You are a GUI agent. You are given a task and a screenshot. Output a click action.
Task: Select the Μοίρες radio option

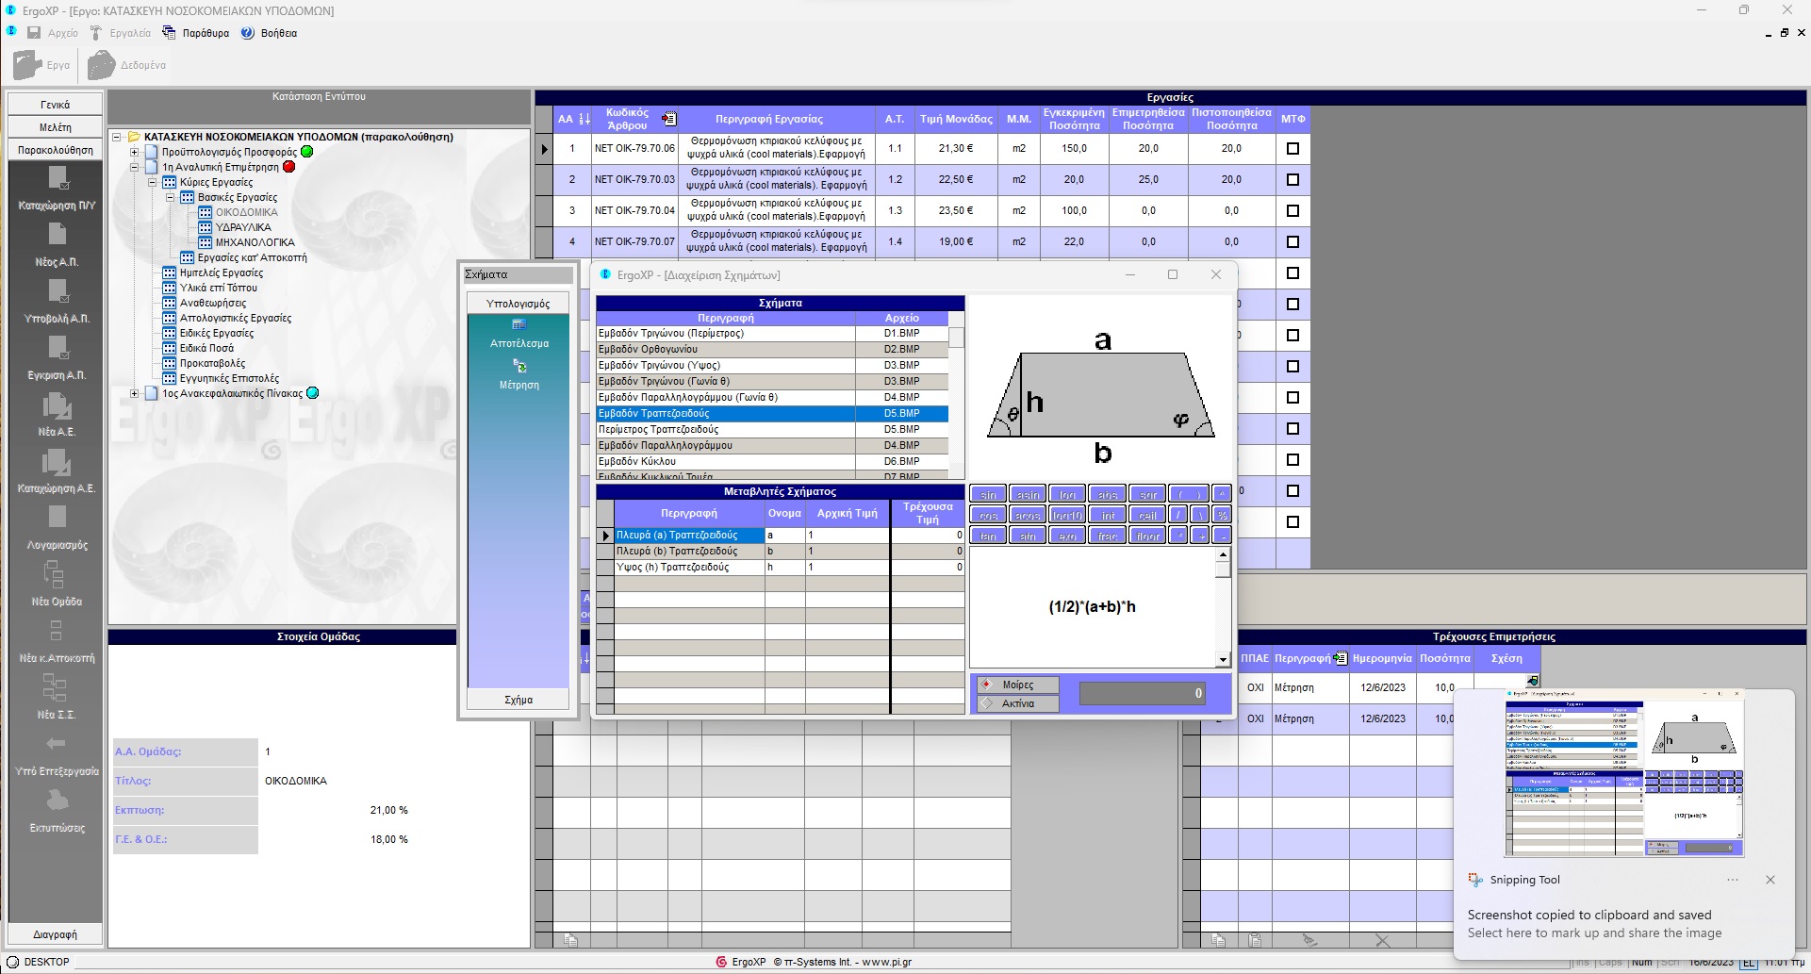(x=988, y=685)
